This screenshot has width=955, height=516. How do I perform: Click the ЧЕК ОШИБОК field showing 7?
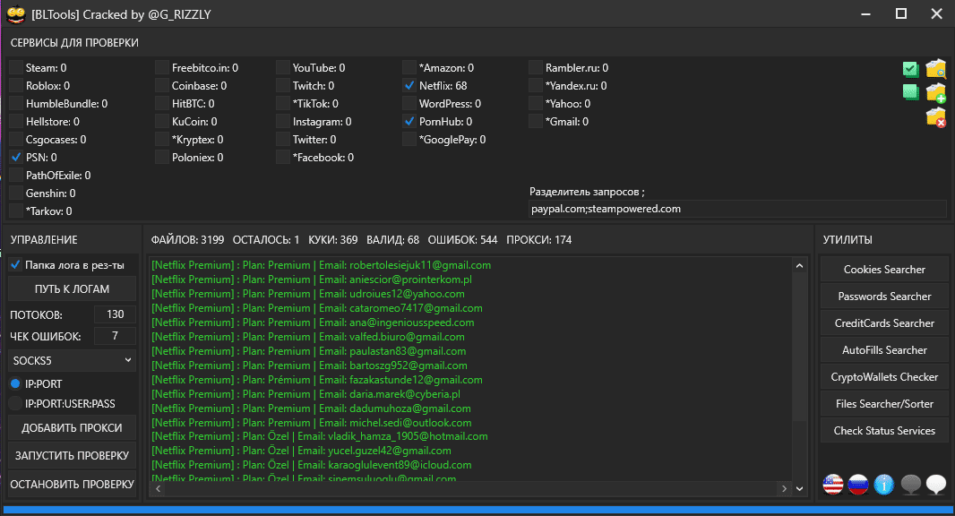coord(115,336)
